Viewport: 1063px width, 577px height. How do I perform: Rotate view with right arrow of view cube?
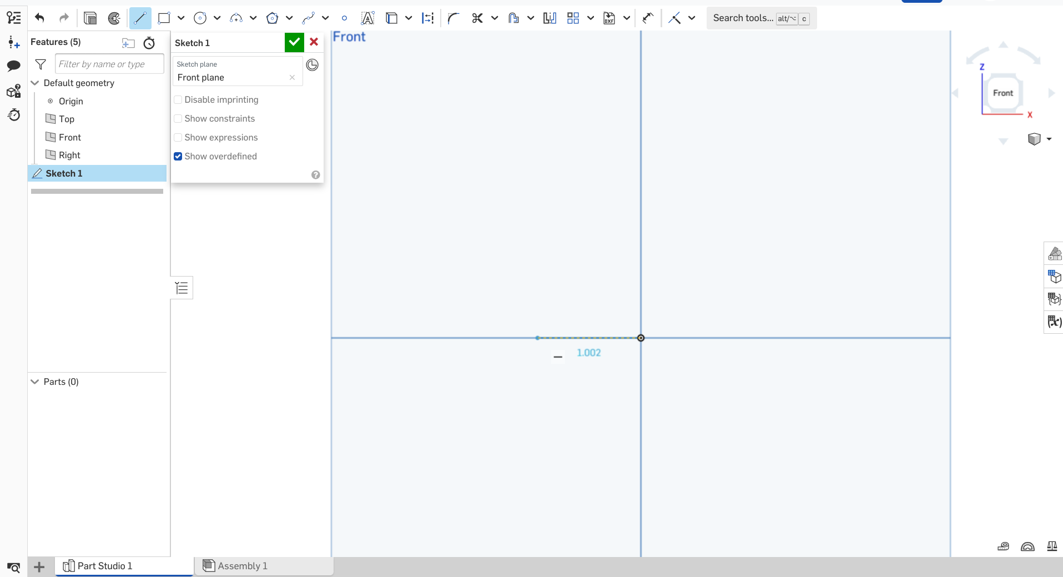1051,93
